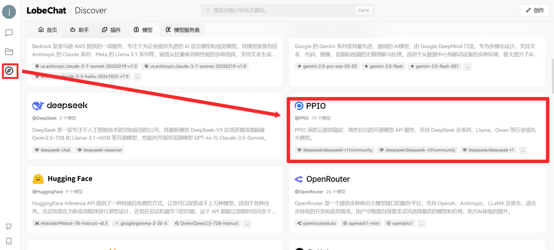This screenshot has height=250, width=554.
Task: Open the GitHub icon in sidebar
Action: 9,227
